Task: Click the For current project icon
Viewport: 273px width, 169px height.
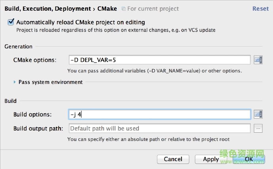Action: (123, 9)
